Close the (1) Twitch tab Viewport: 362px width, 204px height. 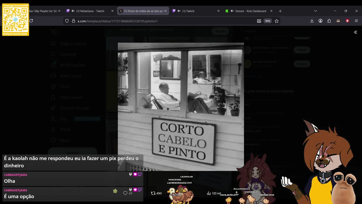(x=218, y=11)
